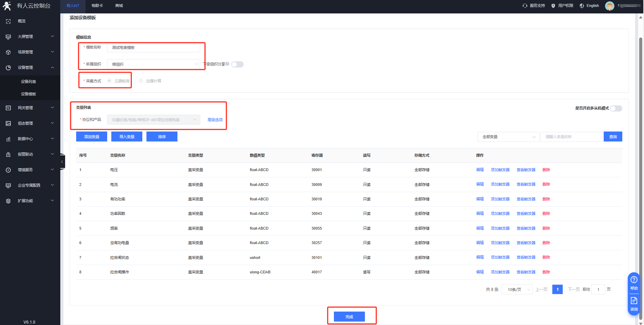Open the 全部变量 filter dropdown
Screen dimensions: 644x325
tap(508, 137)
